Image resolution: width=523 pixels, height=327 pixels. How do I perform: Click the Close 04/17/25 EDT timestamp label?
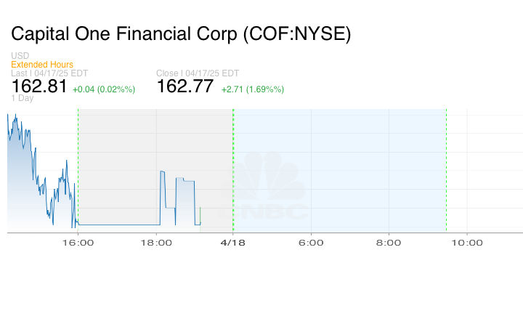(x=198, y=73)
